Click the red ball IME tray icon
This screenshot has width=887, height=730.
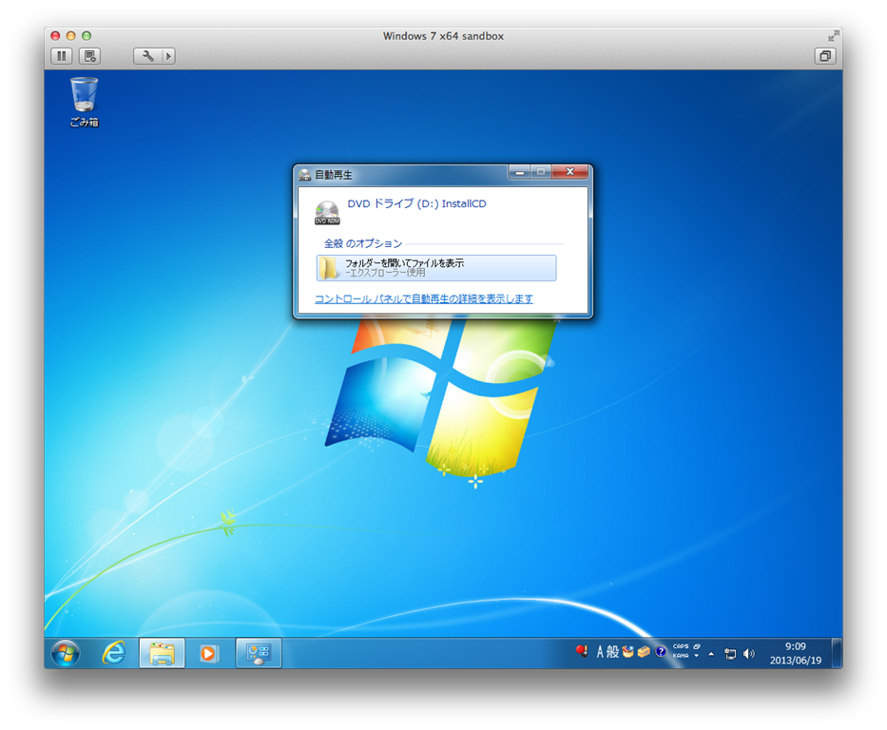click(582, 651)
